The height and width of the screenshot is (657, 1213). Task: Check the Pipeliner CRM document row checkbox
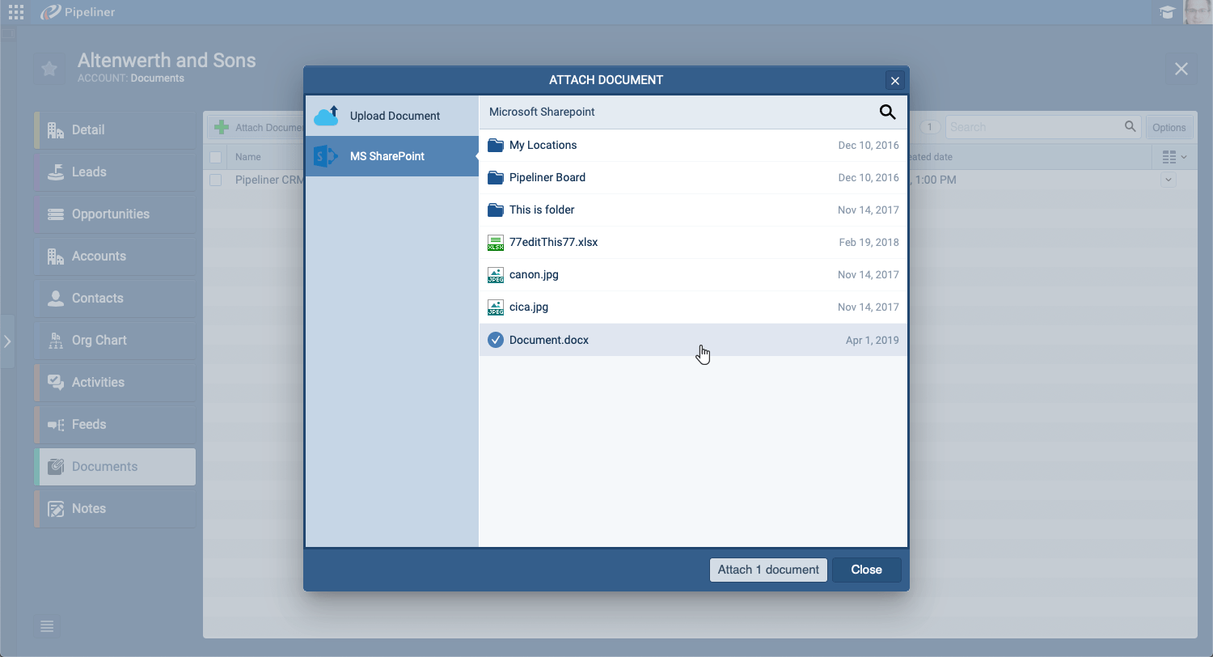215,180
